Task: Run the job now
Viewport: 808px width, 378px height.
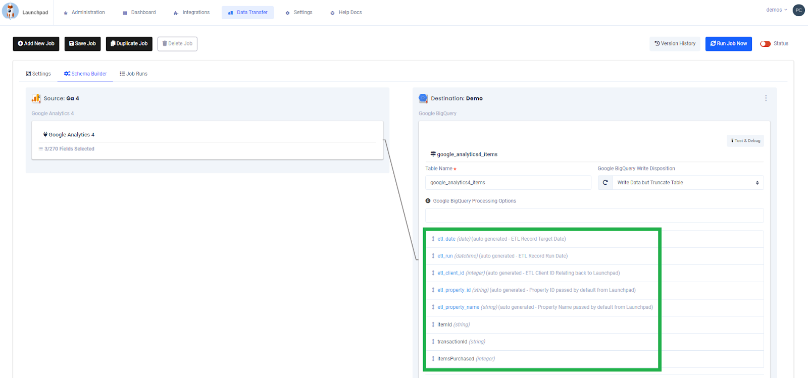Action: (x=728, y=44)
